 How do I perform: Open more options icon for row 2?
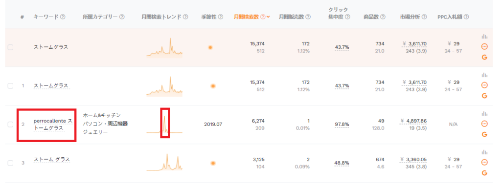[x=484, y=124]
